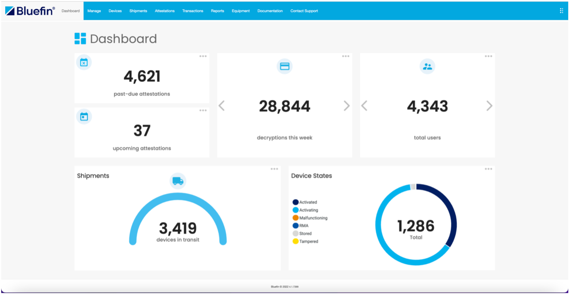Open the Devices menu
Screen dimensions: 571x296
[x=115, y=11]
